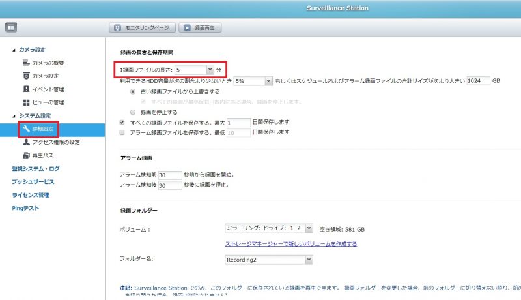Click the アラーム録画 section heading
521x300 pixels.
tap(136, 158)
